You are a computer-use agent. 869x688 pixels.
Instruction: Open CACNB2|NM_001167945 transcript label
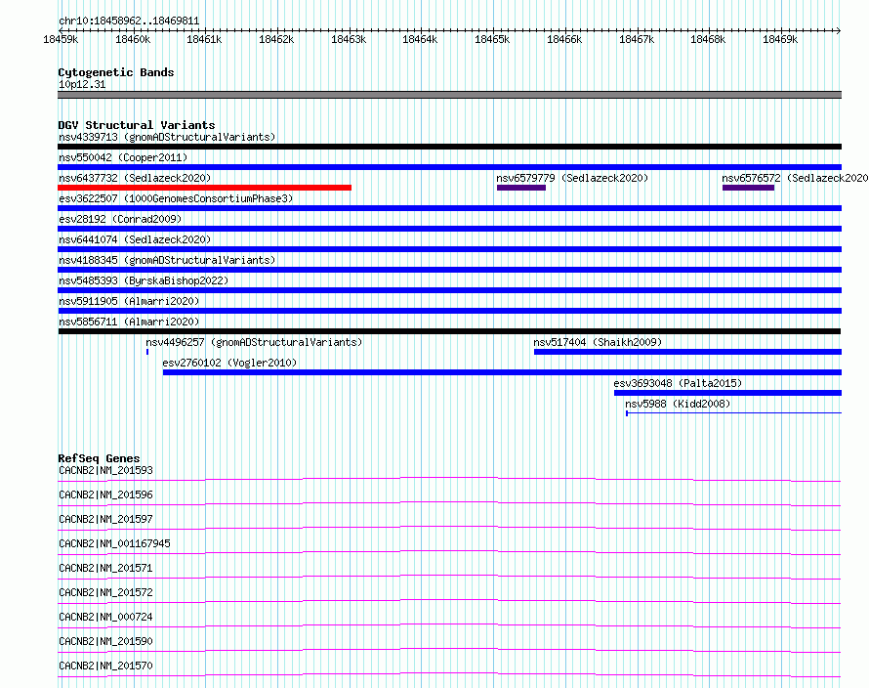pyautogui.click(x=114, y=543)
